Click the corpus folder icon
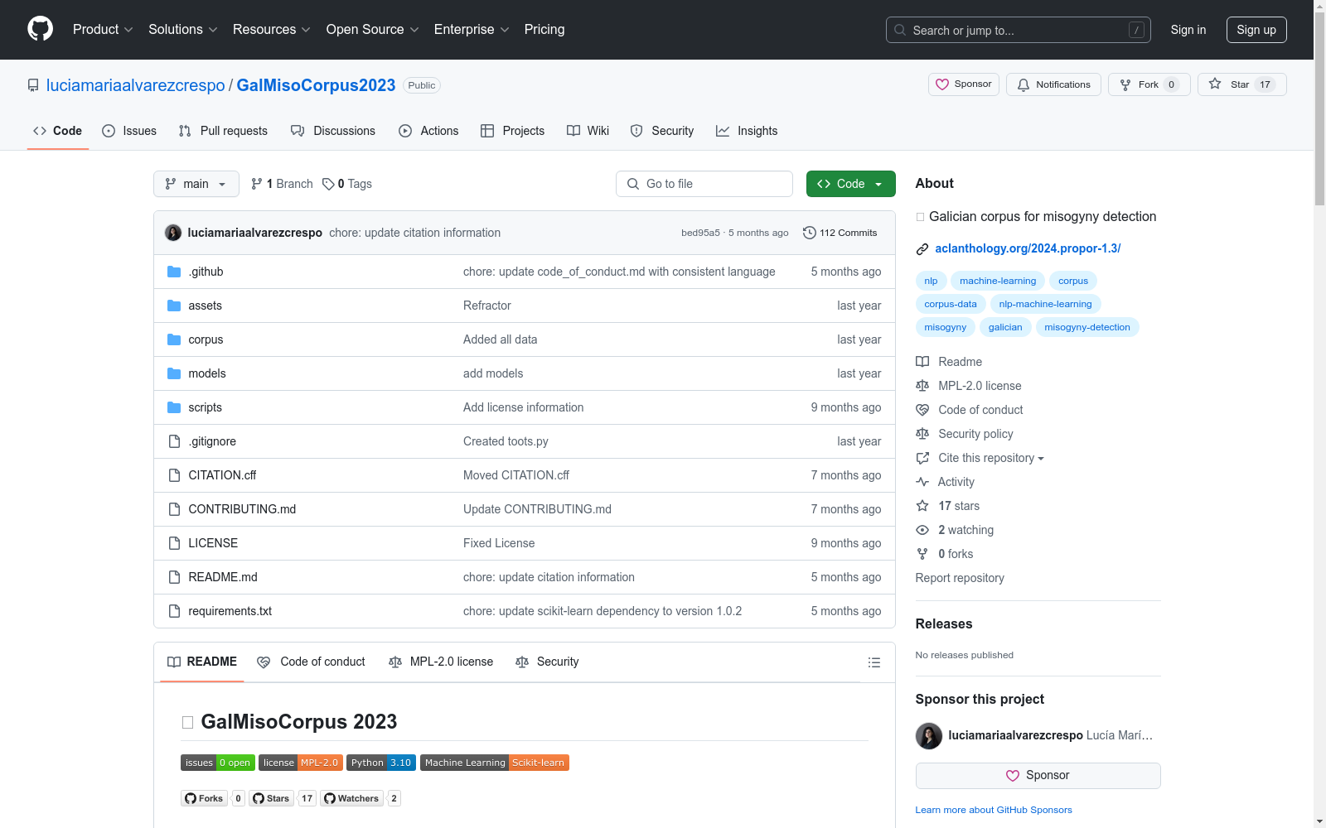 [174, 339]
